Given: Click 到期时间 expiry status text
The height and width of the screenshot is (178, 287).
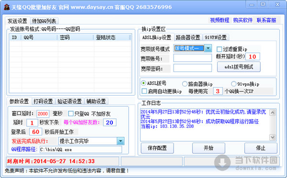Looking at the screenshot, I should [x=51, y=161].
